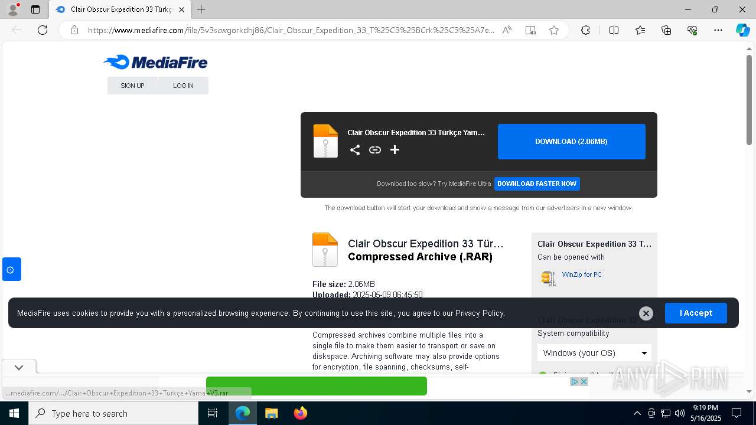
Task: Open Task View in taskbar
Action: tap(213, 413)
